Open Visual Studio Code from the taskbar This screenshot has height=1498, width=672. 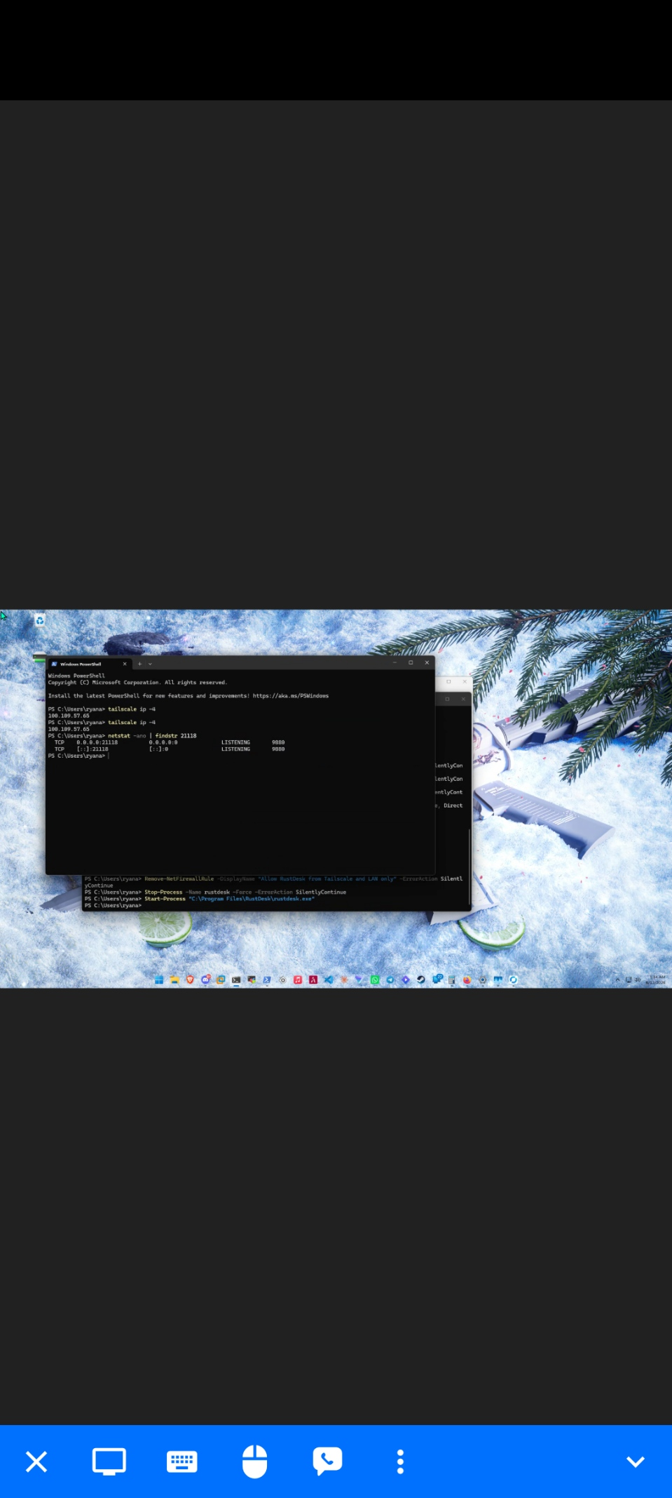click(x=329, y=979)
